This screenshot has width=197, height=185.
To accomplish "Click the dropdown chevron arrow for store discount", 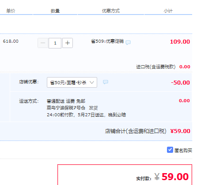I will pos(92,82).
